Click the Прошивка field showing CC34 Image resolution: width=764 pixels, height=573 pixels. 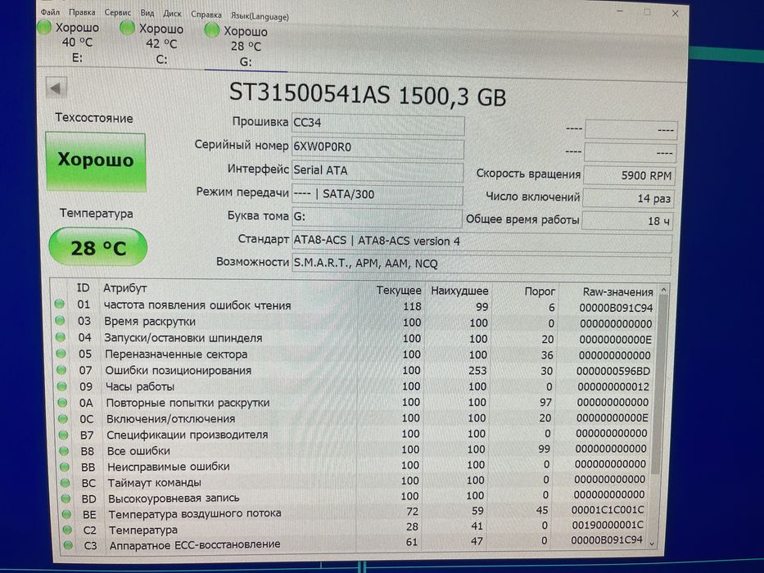[x=377, y=124]
